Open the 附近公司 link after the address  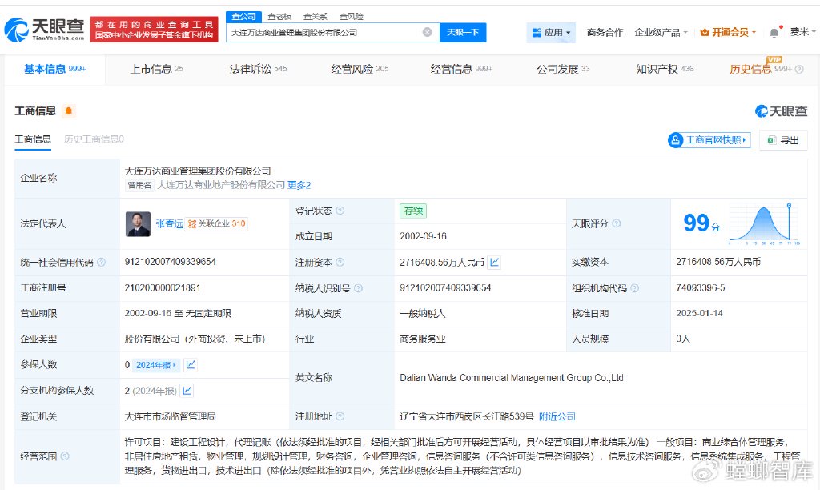point(557,416)
